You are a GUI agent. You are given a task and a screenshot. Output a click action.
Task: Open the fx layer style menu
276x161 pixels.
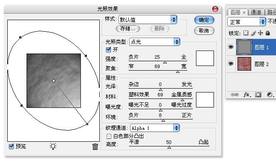point(247,95)
